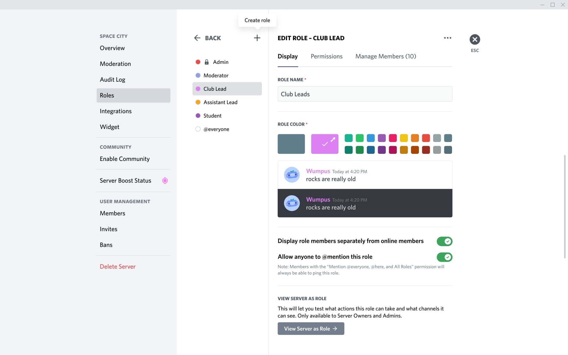The image size is (568, 355).
Task: Open the Manage Members tab
Action: (x=385, y=56)
